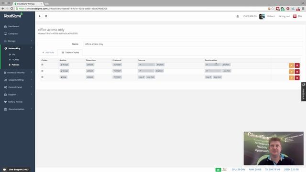This screenshot has height=172, width=306.
Task: Switch to the Add rule tab
Action: pos(48,53)
